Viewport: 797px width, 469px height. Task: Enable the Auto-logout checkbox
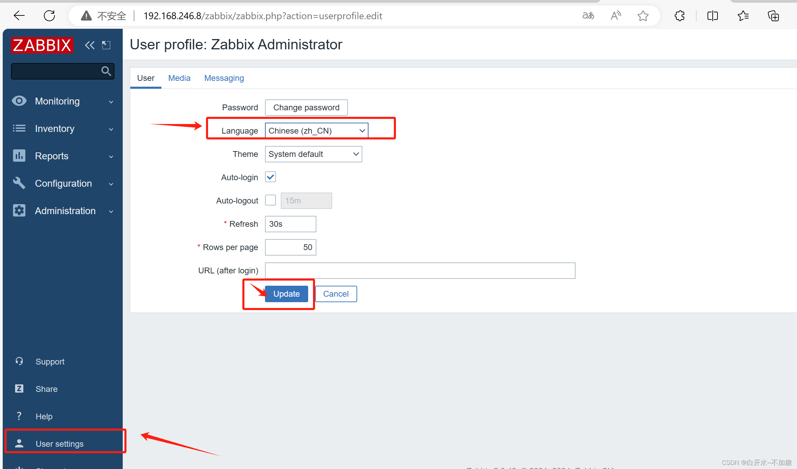pos(270,200)
